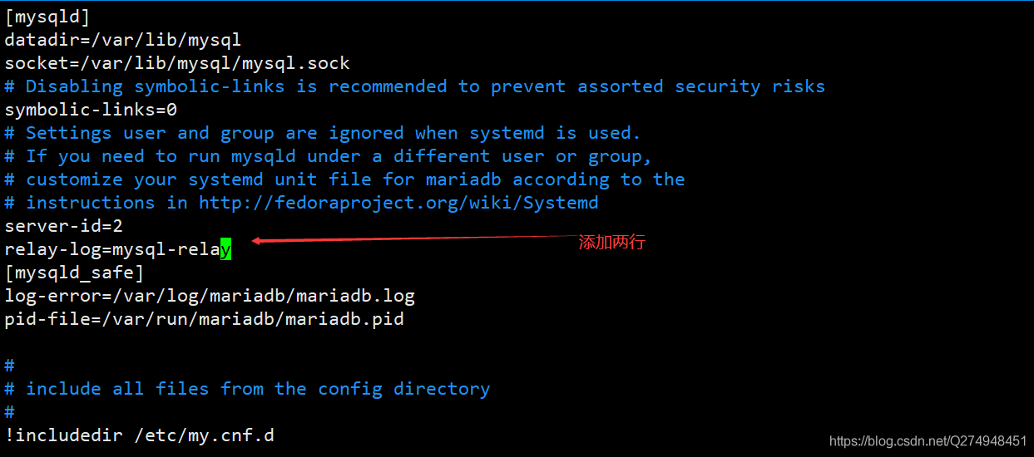
Task: Click the 'Settings user and group' comment
Action: tap(322, 133)
